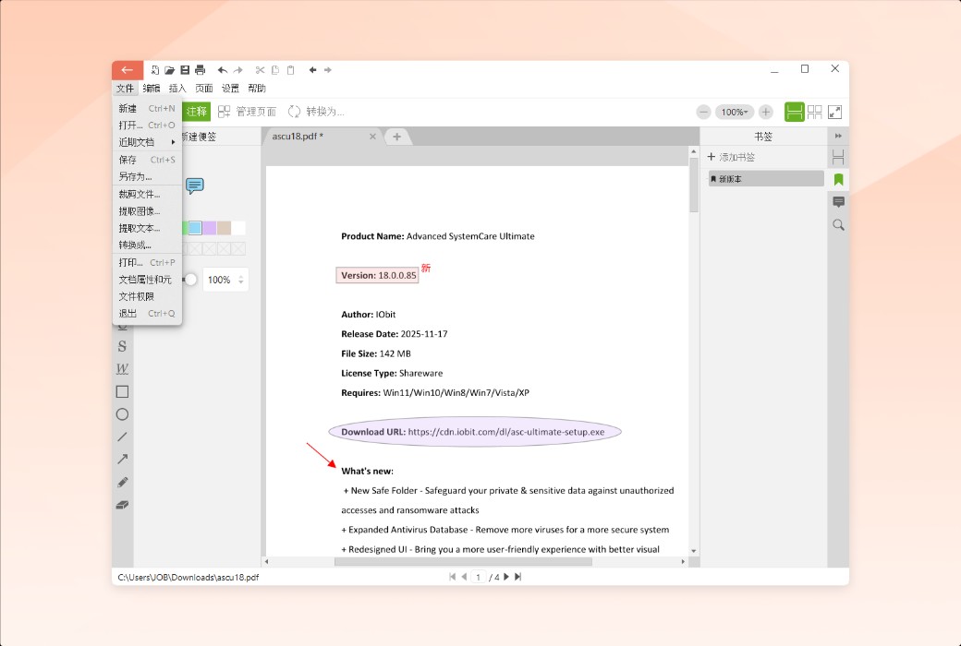
Task: Toggle the wavy underline (W) tool
Action: click(122, 368)
